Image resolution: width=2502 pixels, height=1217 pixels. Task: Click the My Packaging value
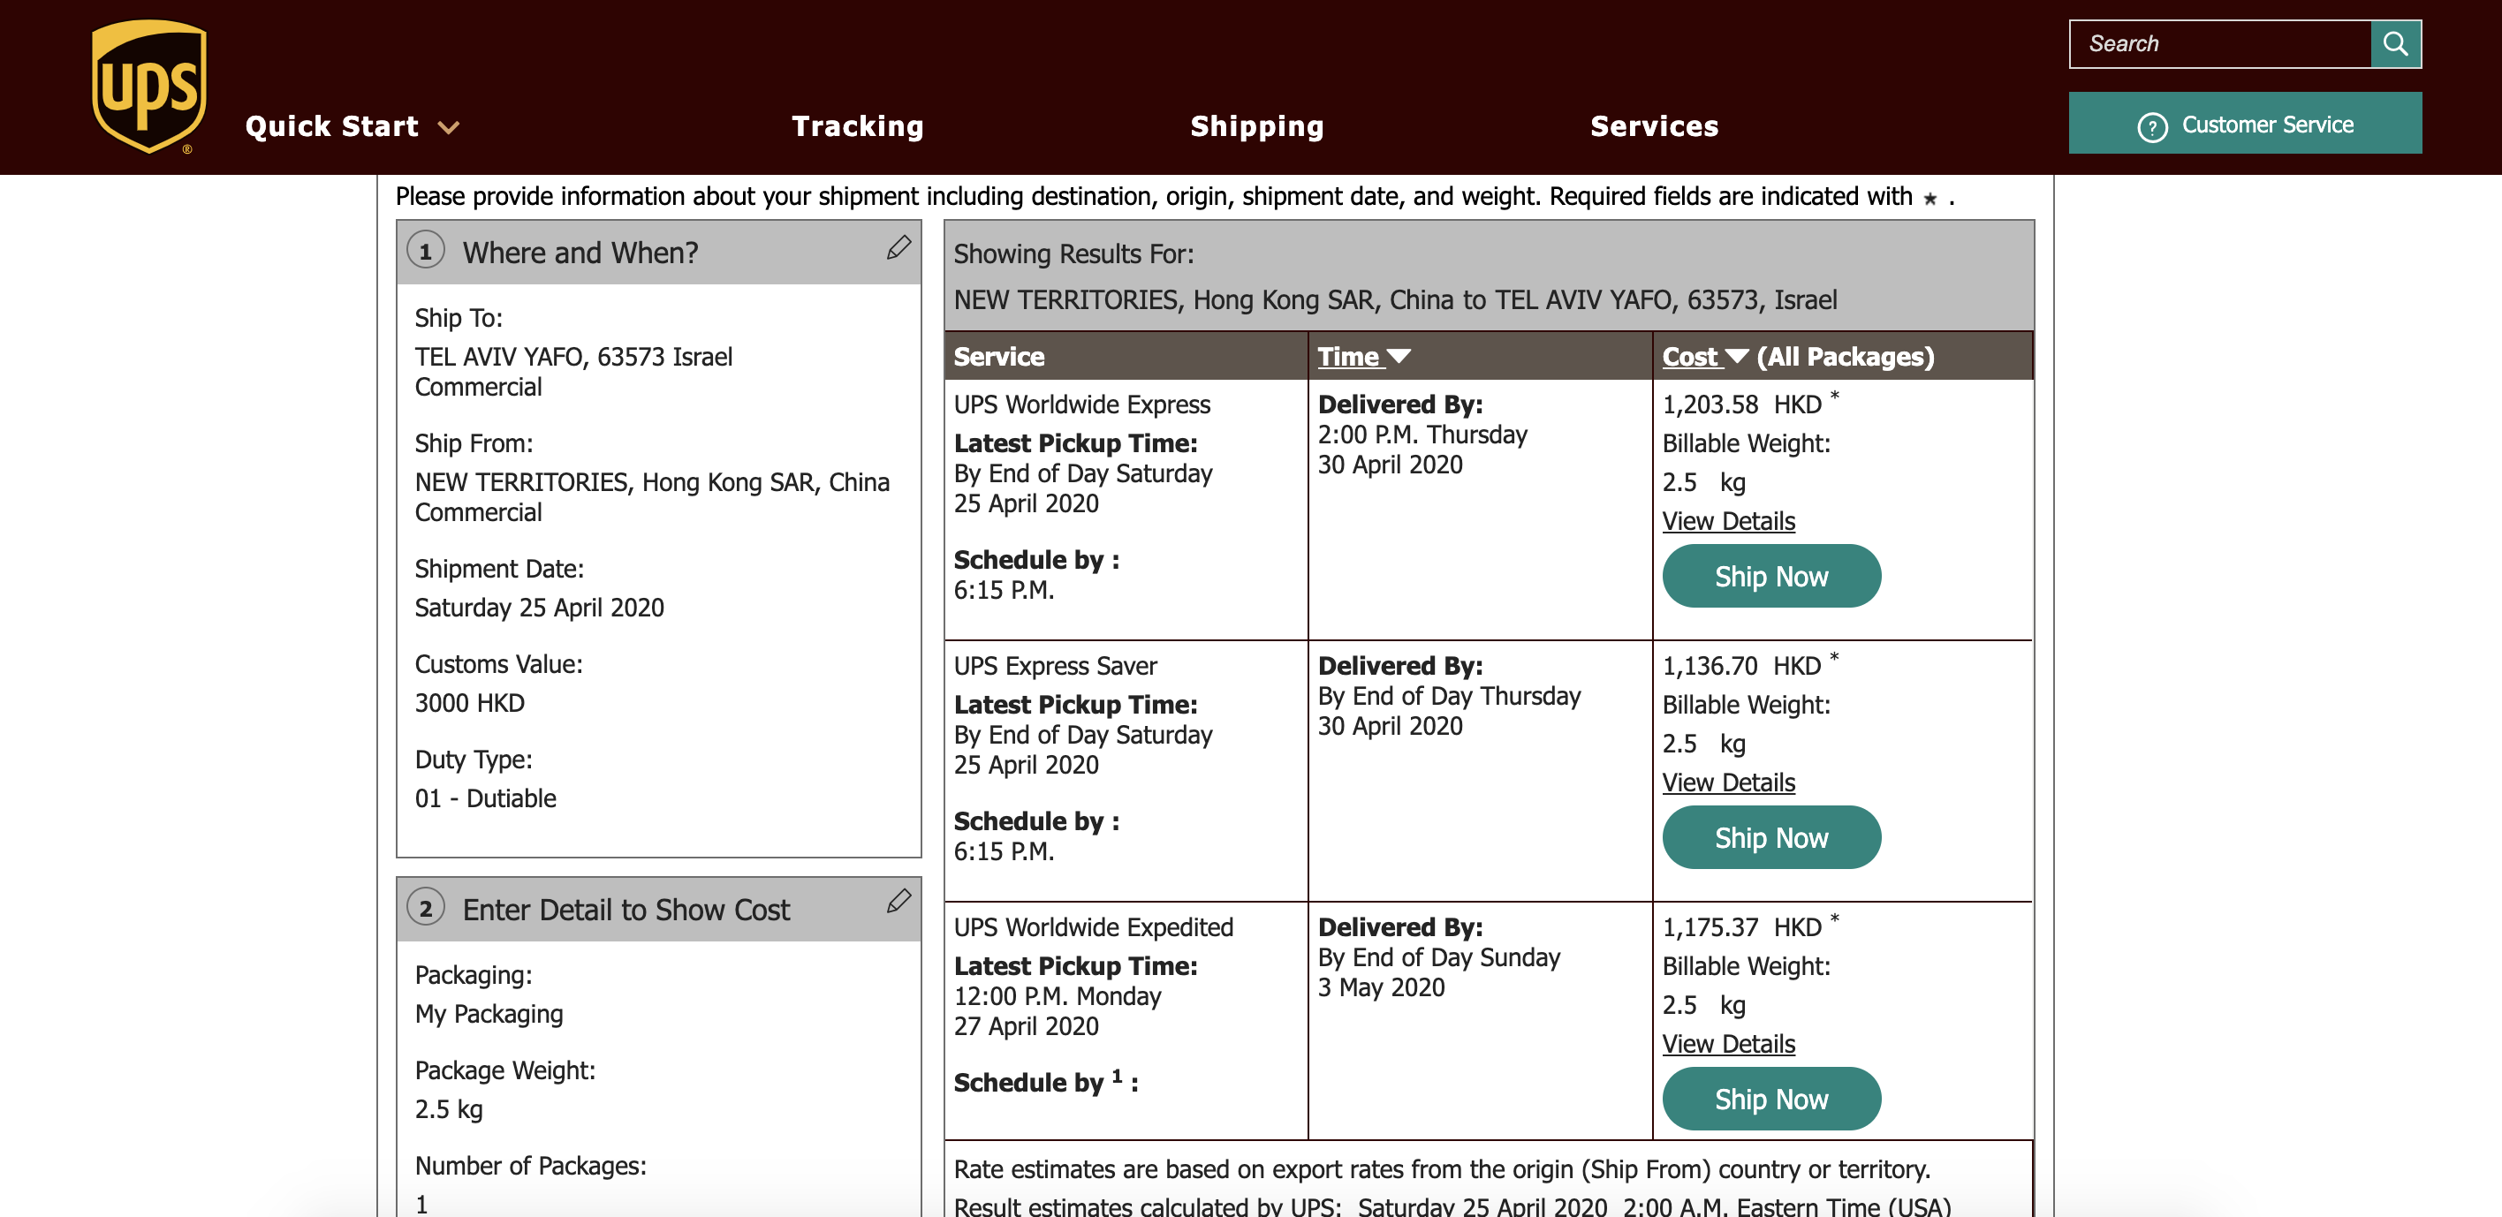pos(489,1014)
